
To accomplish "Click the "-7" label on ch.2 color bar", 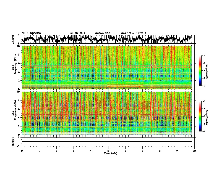I will pos(204,131).
